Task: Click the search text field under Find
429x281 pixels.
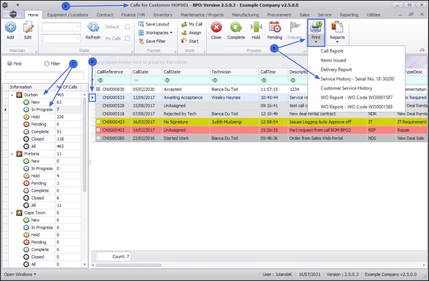Action: pos(44,75)
